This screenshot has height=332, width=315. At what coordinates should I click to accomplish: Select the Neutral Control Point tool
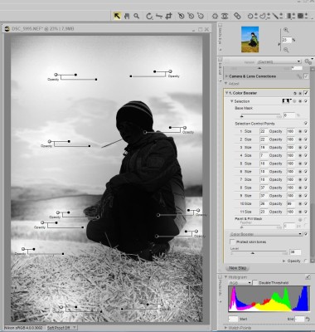[x=191, y=16]
